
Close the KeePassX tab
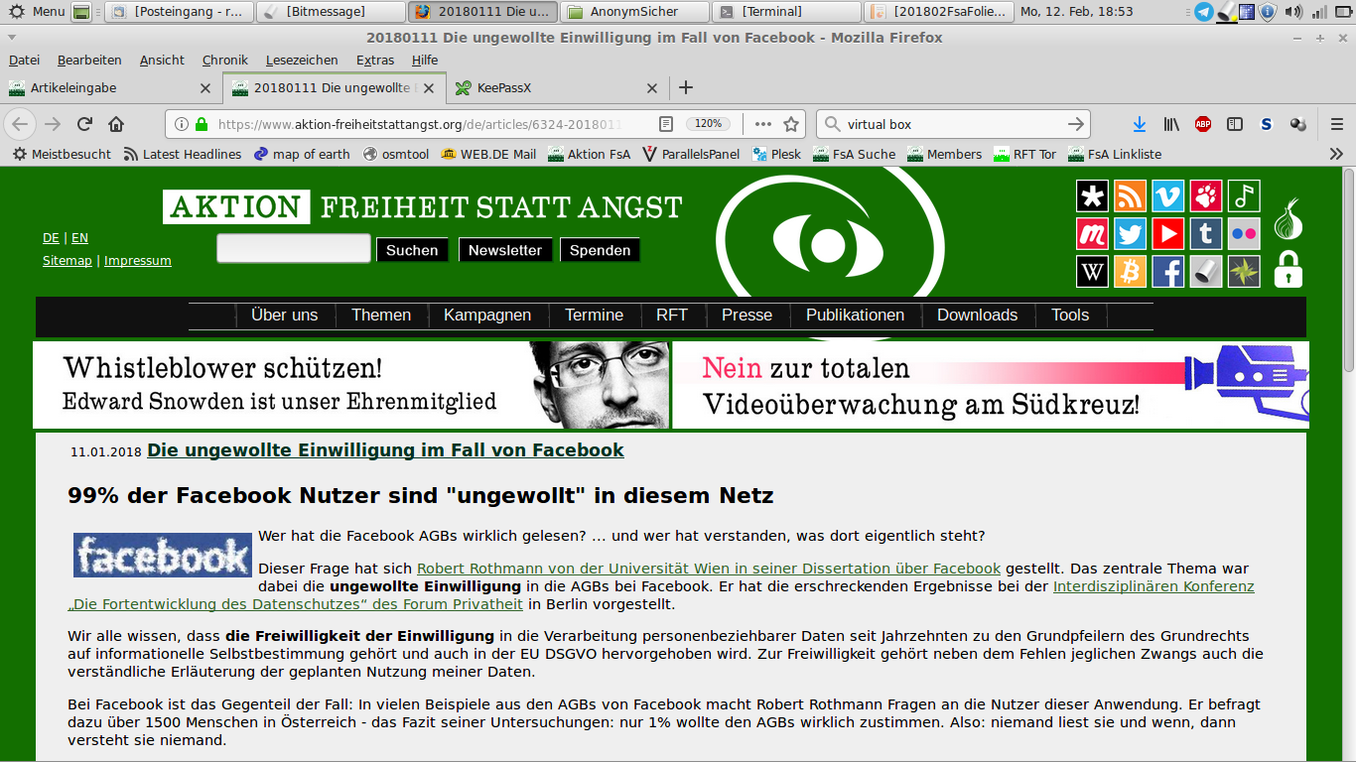[652, 87]
